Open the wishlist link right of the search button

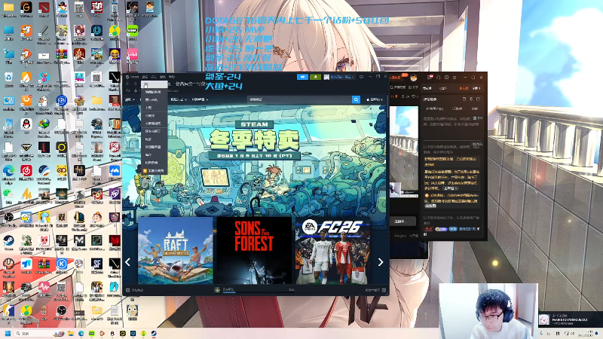374,99
